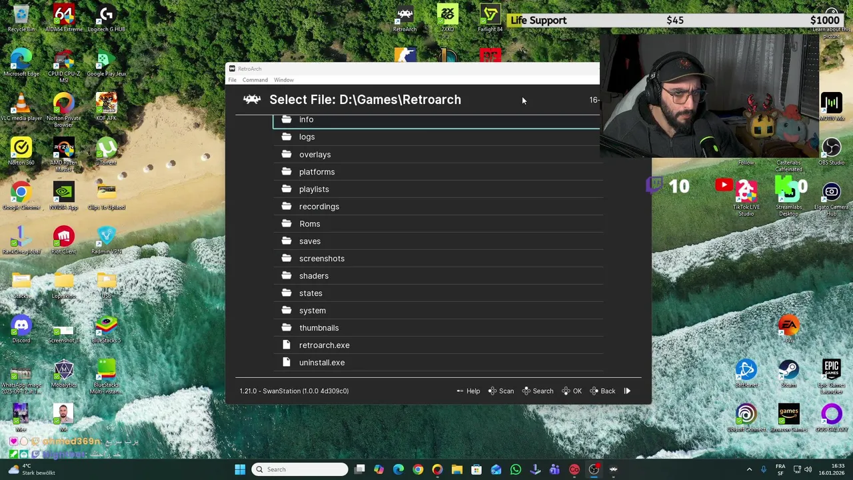Open Norton 360 desktop icon
Screen dimensions: 853x480
[x=21, y=151]
